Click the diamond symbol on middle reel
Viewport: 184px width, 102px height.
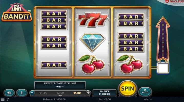pos(93,42)
